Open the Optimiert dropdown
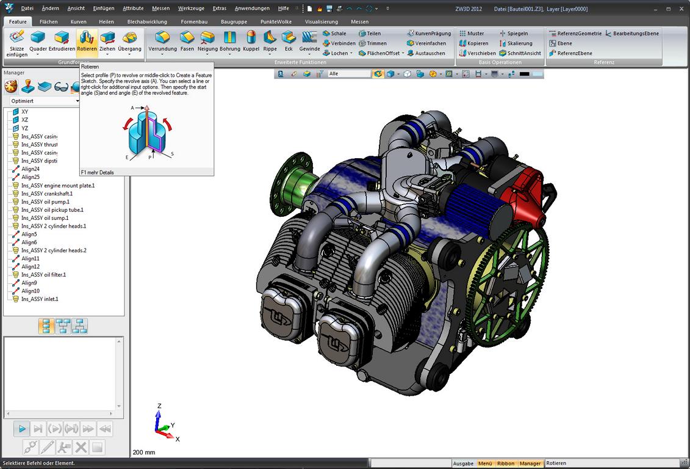Viewport: 690px width, 469px height. pyautogui.click(x=45, y=101)
